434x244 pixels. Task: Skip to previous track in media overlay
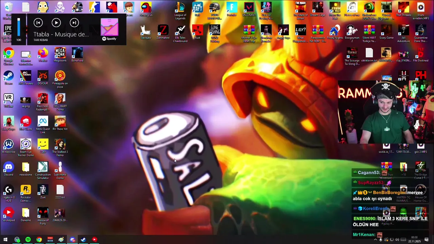(x=38, y=23)
